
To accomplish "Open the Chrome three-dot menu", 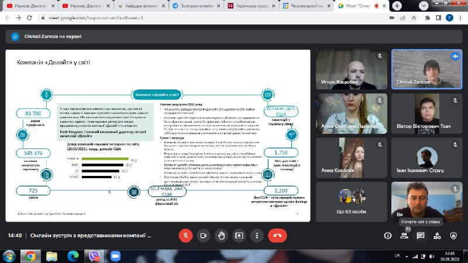I will (x=460, y=18).
